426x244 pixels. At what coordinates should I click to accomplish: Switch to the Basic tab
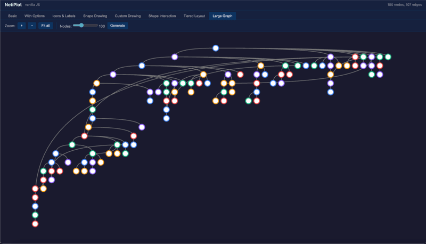[12, 16]
